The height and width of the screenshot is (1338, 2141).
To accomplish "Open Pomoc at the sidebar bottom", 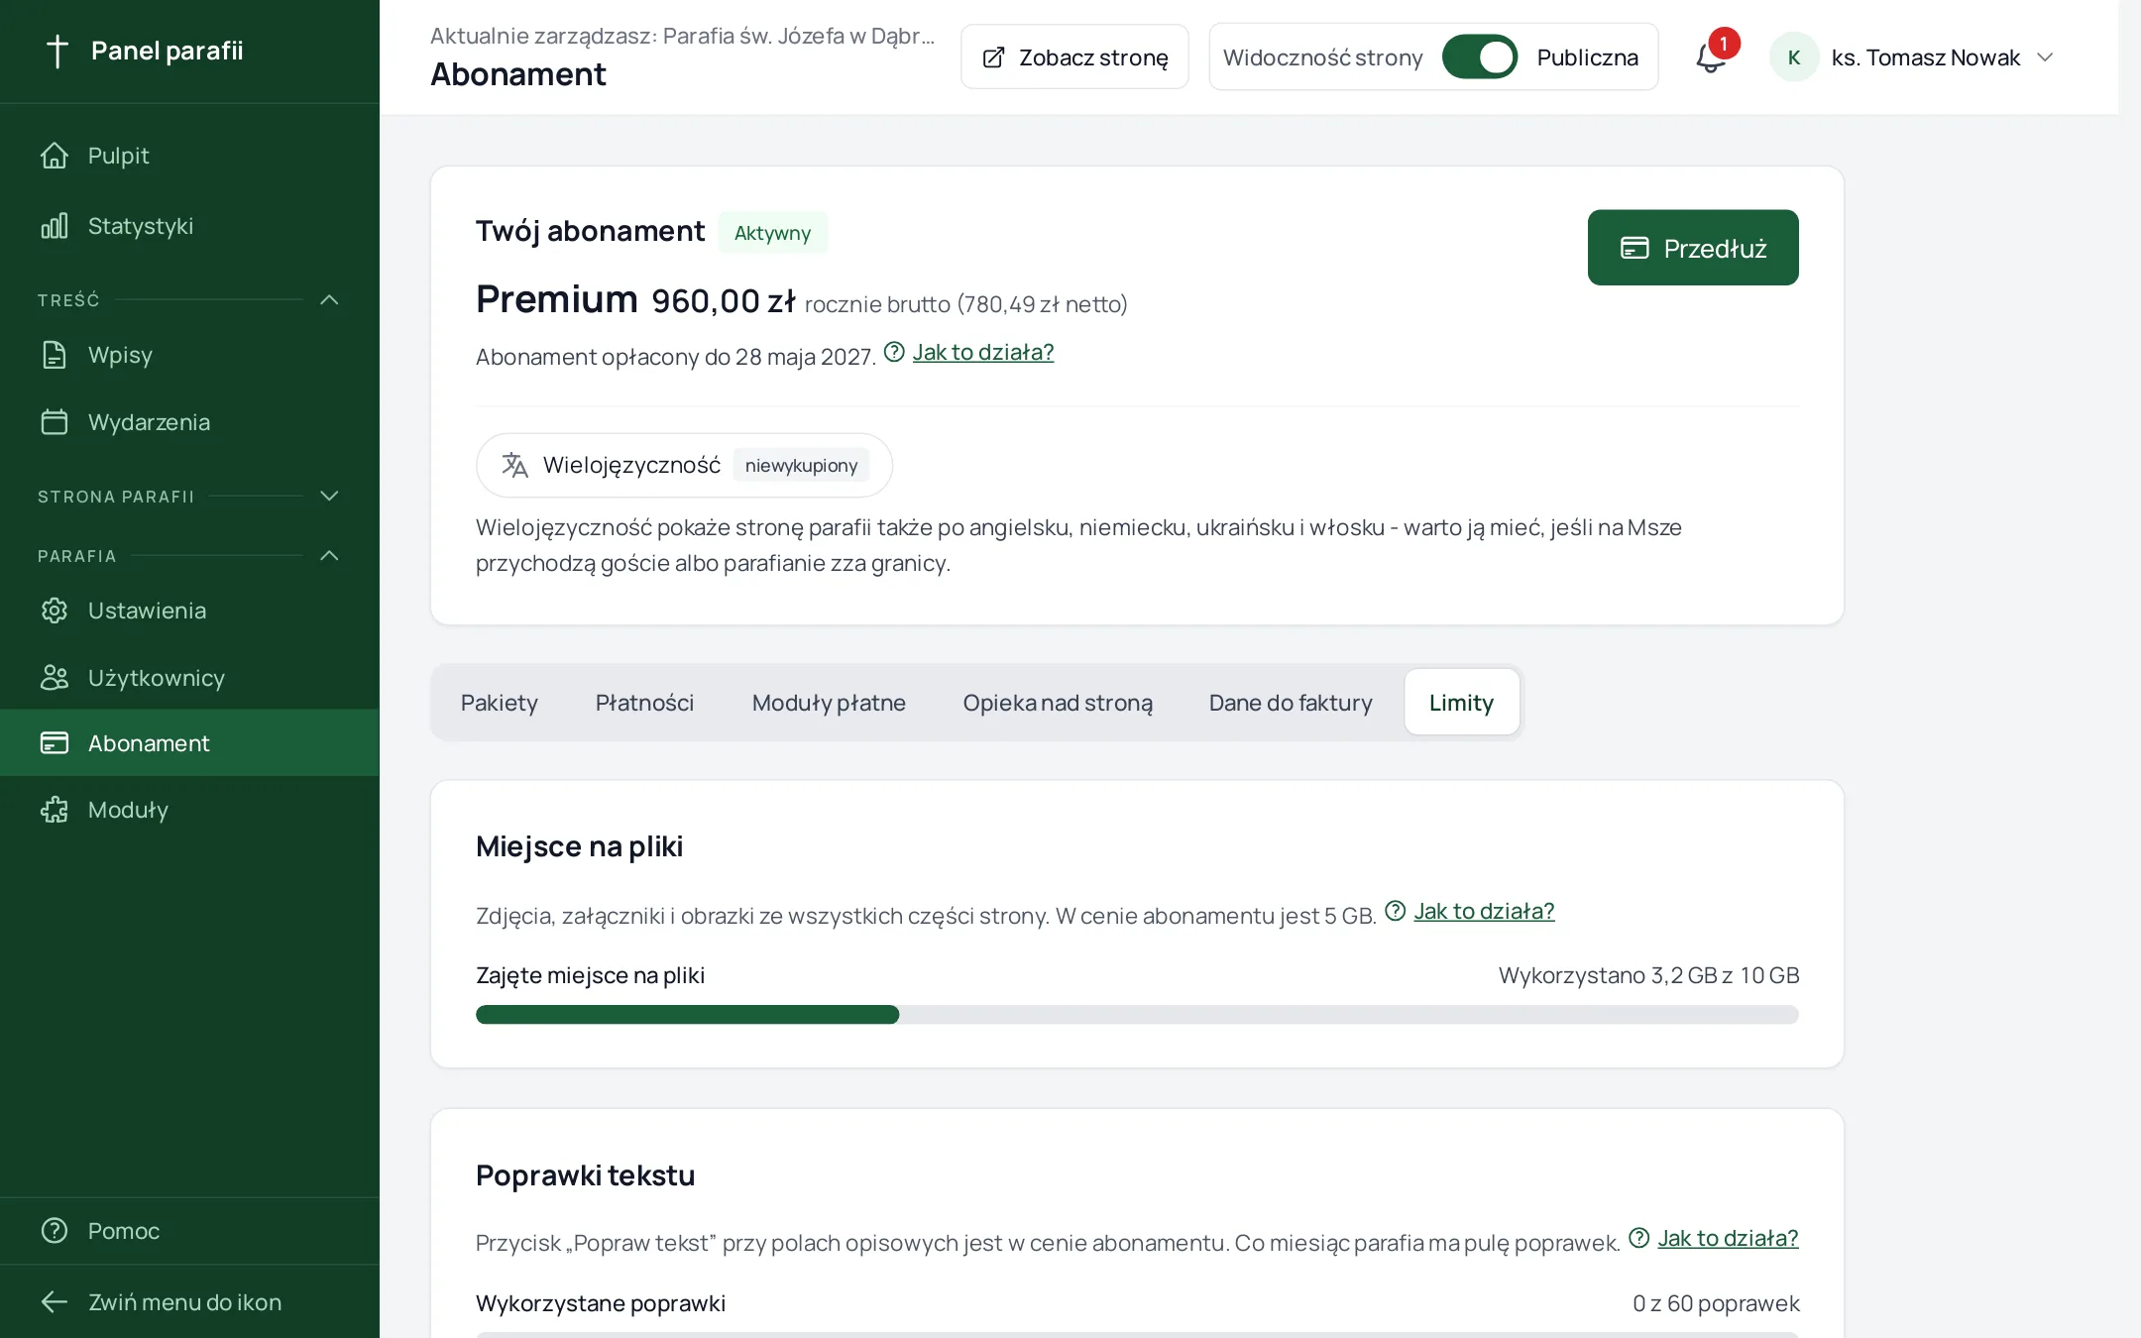I will click(x=189, y=1231).
